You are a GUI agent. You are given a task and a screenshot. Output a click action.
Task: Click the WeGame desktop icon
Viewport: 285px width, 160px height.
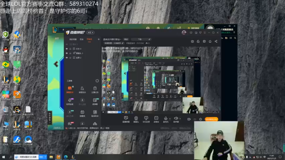[x=17, y=111]
